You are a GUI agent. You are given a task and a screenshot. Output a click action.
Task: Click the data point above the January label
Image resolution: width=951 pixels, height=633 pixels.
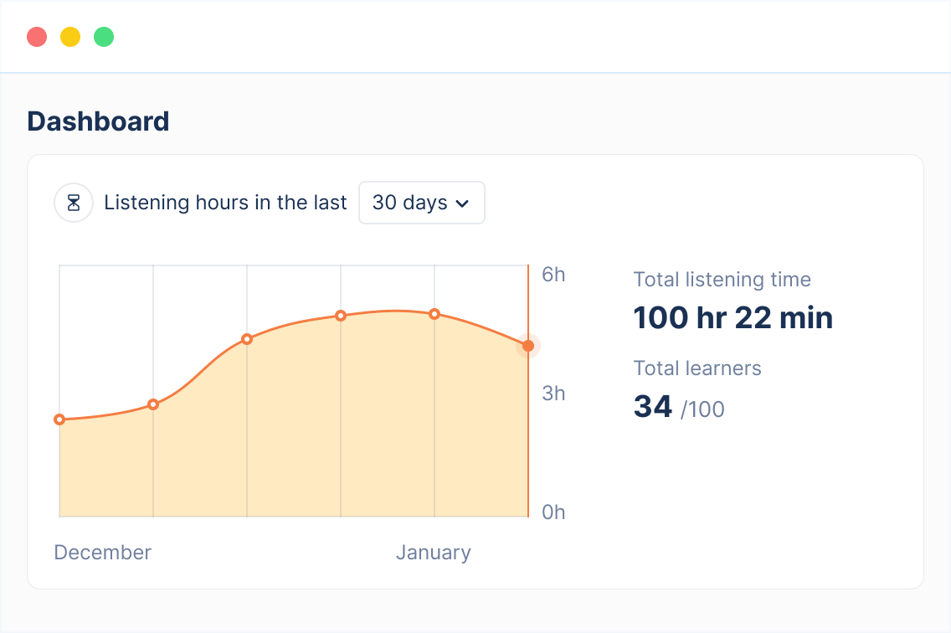[x=434, y=314]
